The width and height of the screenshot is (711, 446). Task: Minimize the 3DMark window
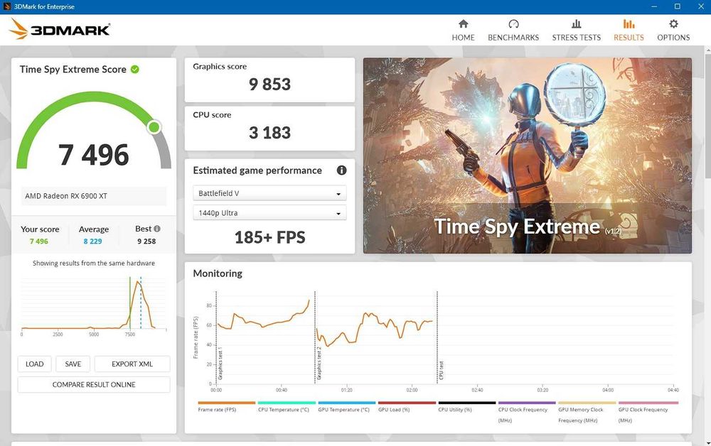(654, 6)
